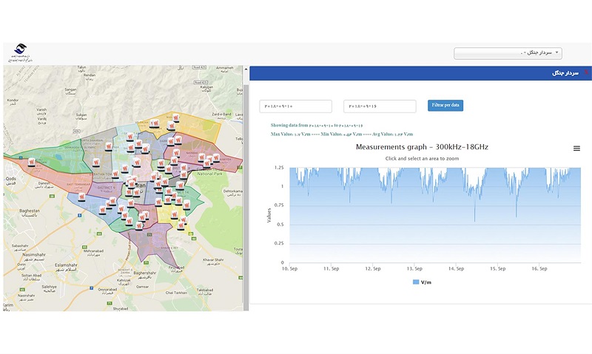Click the dropdown arrow of station selector
This screenshot has width=592, height=354.
(556, 53)
